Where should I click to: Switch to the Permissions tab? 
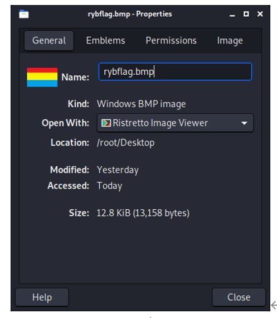[x=171, y=41]
